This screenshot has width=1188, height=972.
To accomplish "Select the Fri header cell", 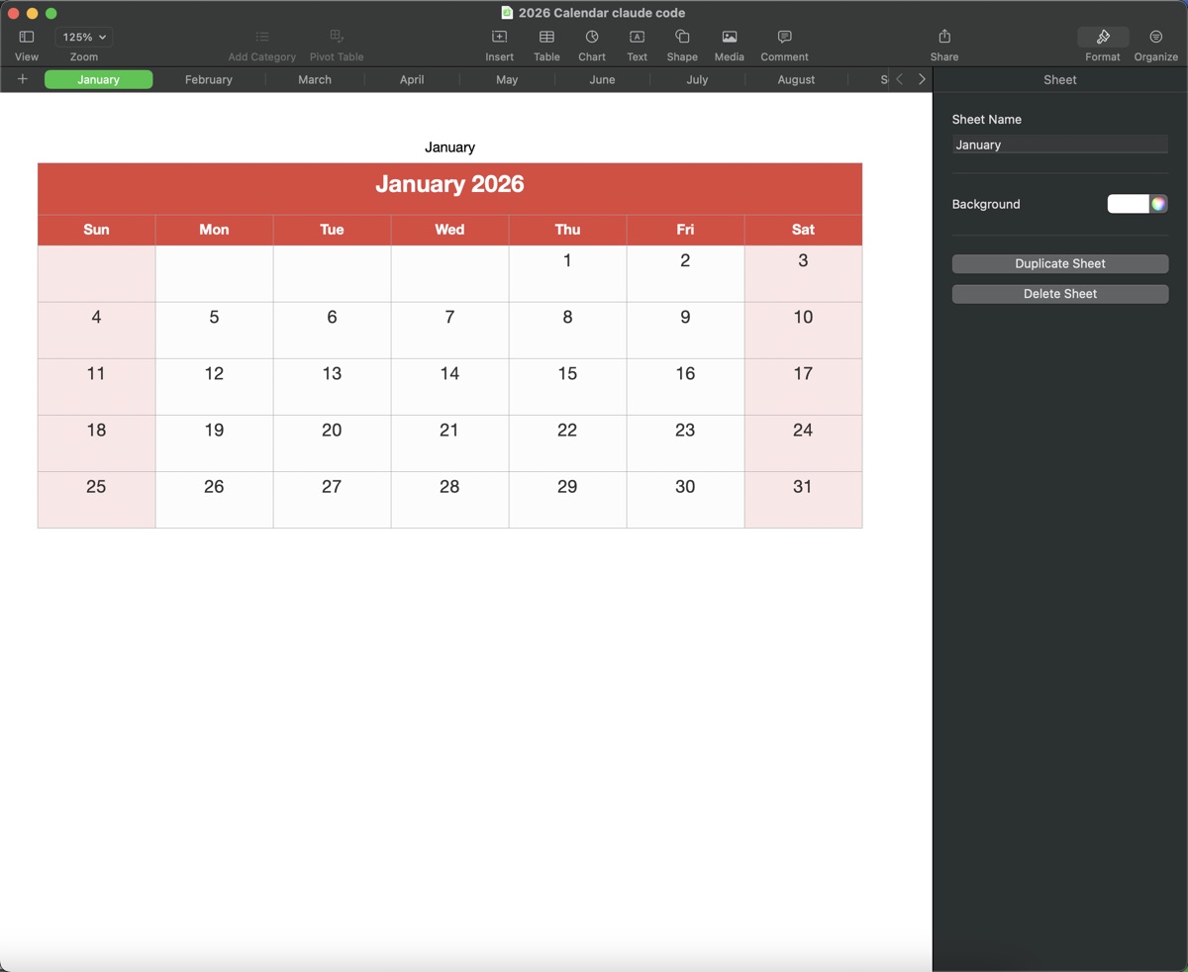I will point(685,230).
